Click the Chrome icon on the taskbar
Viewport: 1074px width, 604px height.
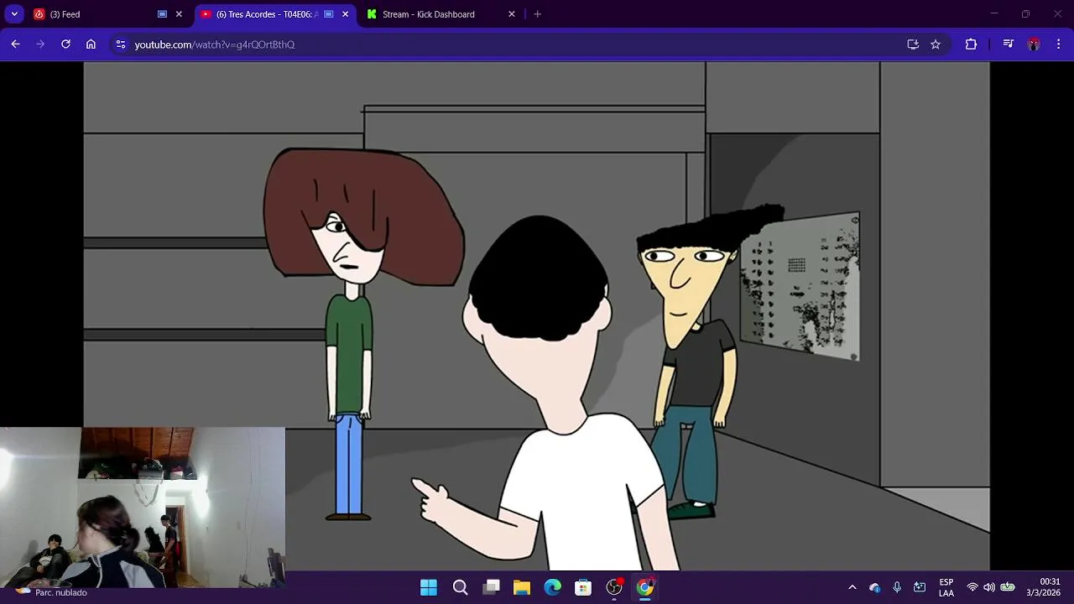coord(644,587)
